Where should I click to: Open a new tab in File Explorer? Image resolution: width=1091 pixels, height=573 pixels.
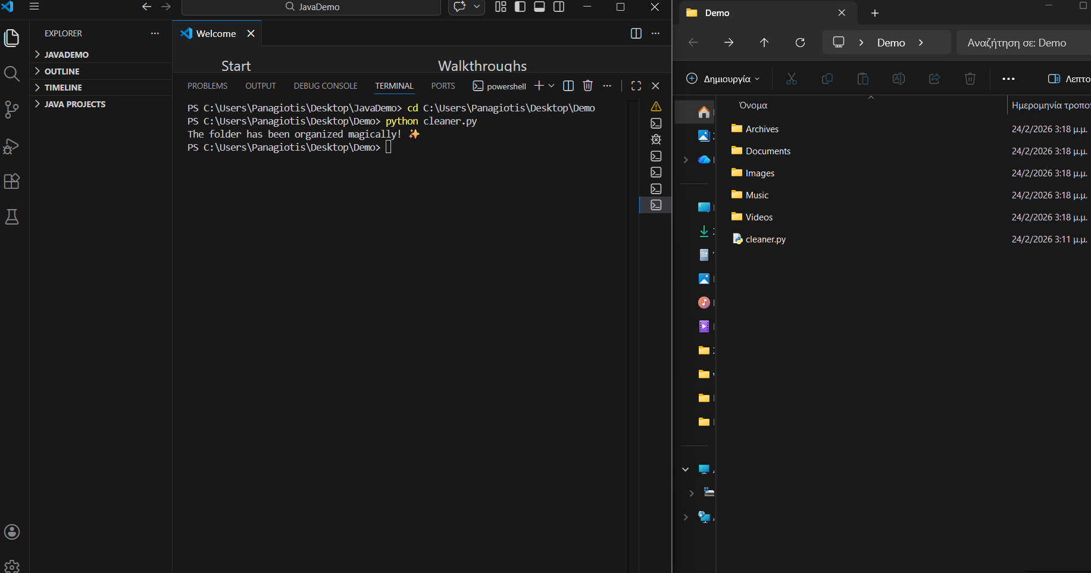(x=875, y=13)
